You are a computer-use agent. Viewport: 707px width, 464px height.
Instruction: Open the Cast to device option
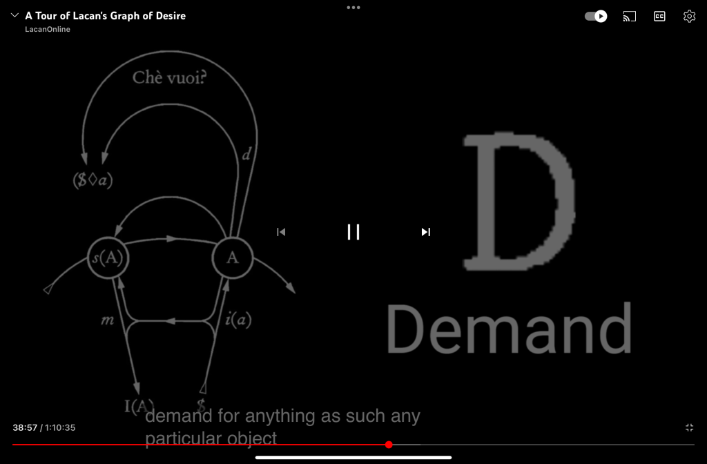(630, 17)
